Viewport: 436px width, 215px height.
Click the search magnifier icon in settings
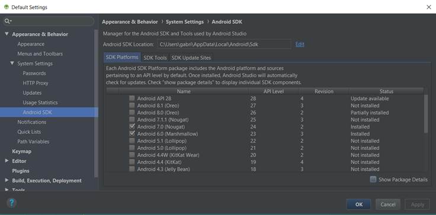click(x=8, y=21)
